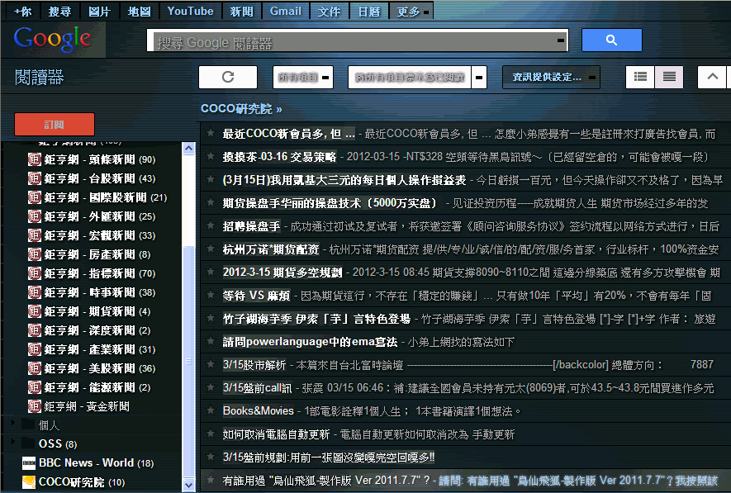Star the Books&Movies item
Viewport: 731px width, 493px height.
click(x=211, y=410)
